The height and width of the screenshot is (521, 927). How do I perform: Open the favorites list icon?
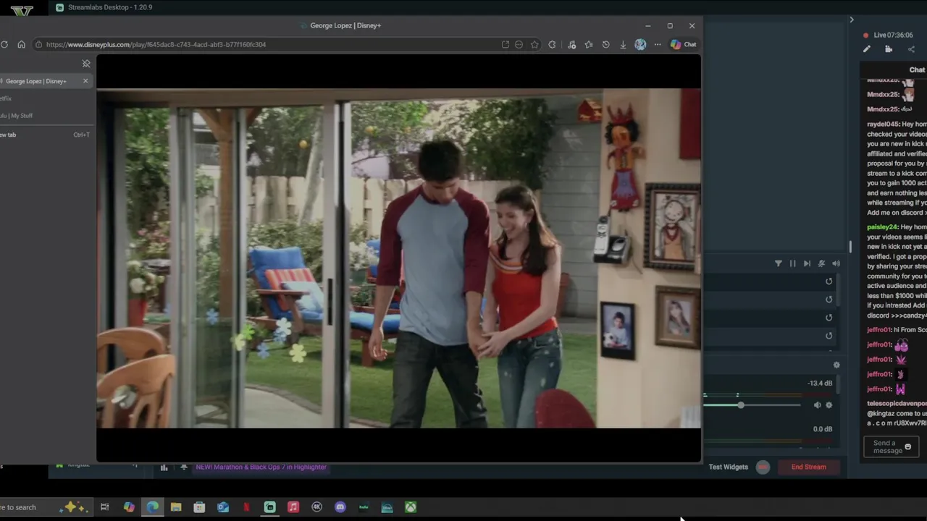[589, 44]
